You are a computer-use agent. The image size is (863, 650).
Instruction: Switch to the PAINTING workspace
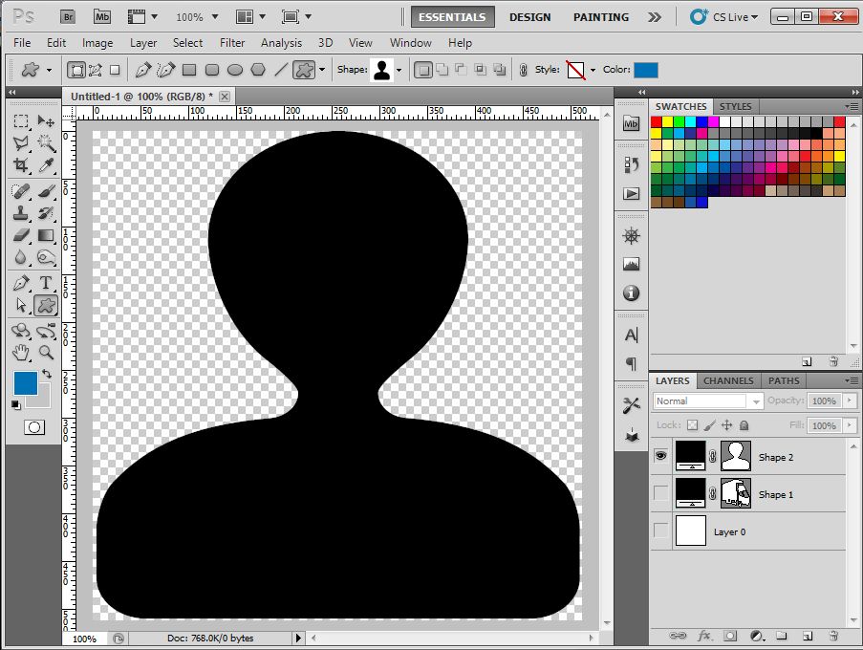click(600, 16)
